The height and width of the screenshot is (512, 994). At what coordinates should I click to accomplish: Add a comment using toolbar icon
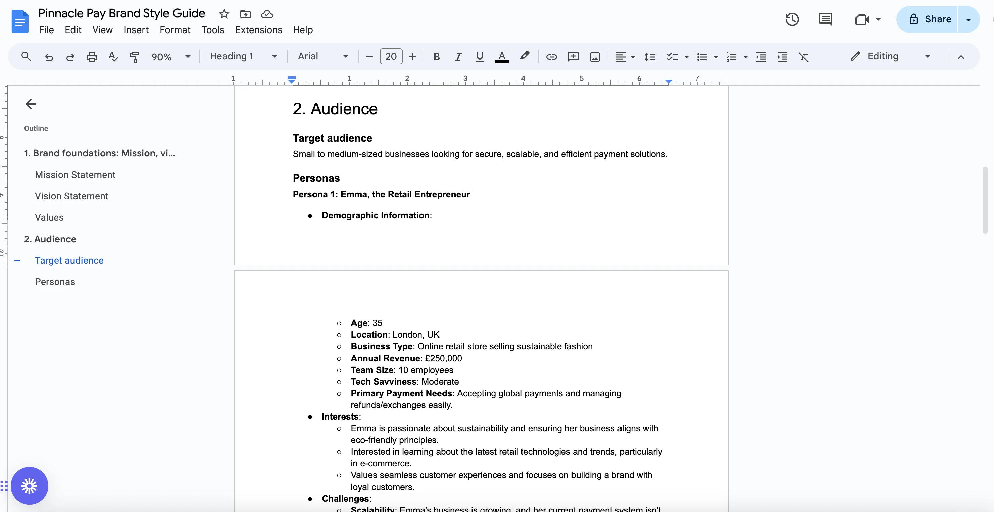573,57
